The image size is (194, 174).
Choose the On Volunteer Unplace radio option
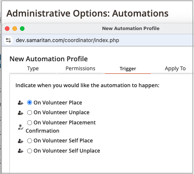(29, 112)
